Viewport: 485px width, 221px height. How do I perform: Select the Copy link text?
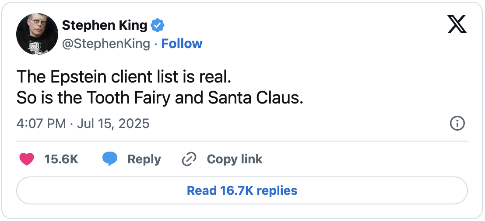(x=234, y=159)
